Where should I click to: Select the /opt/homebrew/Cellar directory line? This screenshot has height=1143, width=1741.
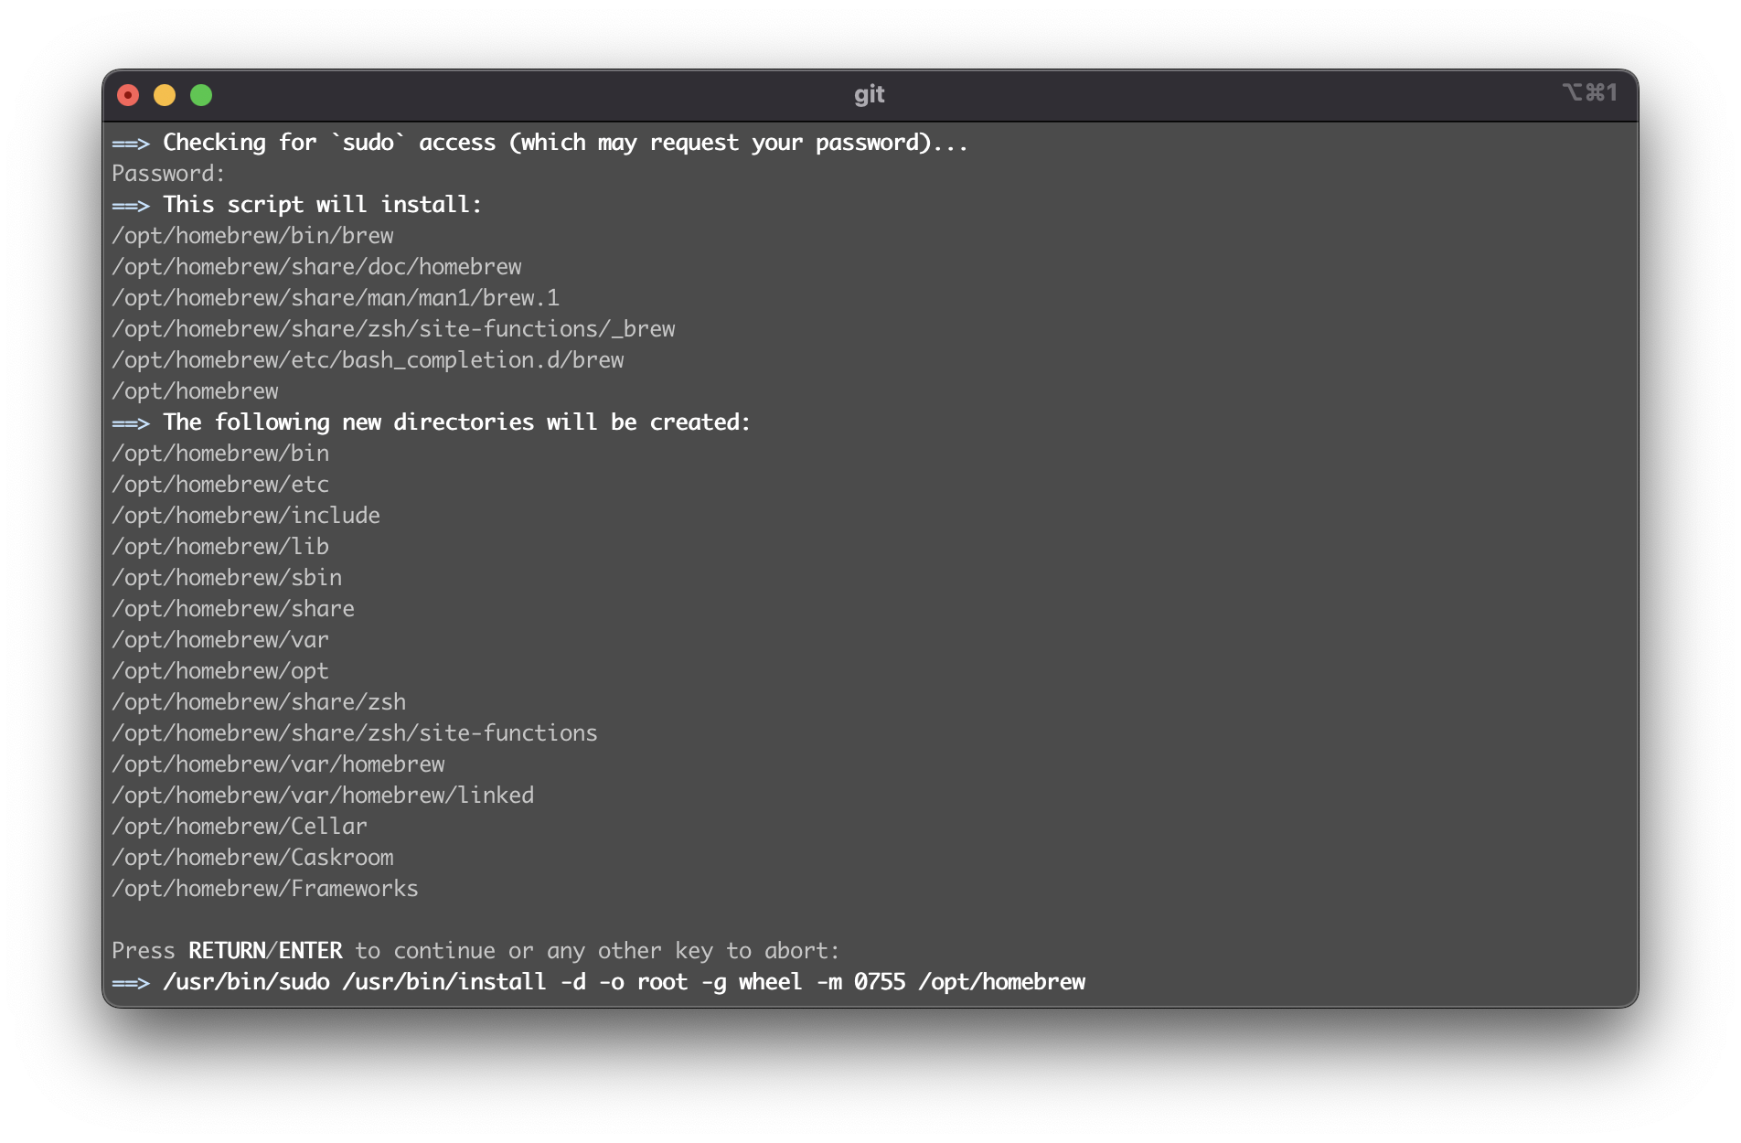[240, 826]
